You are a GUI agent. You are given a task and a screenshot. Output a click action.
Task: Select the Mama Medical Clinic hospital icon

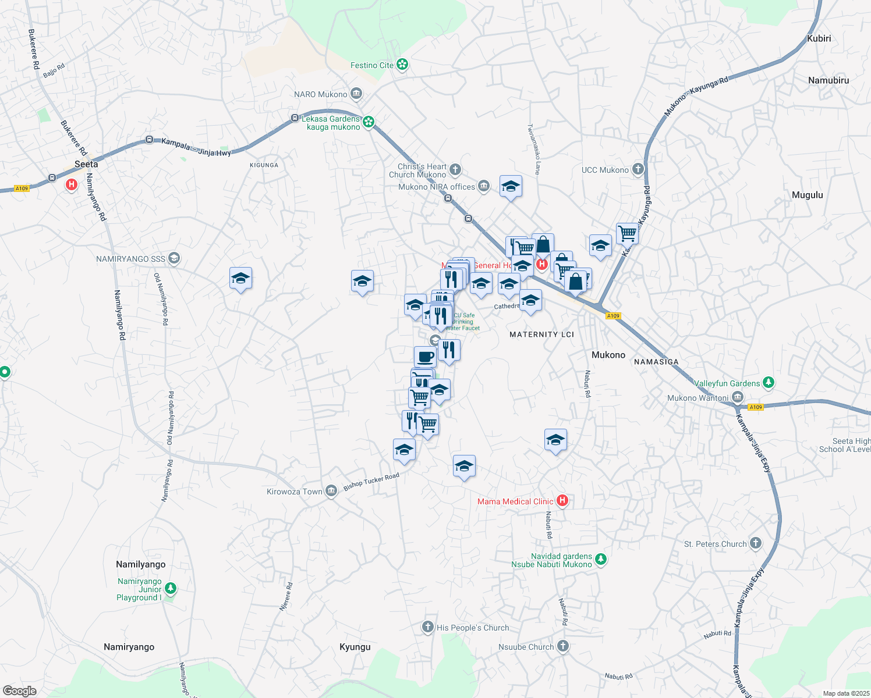[562, 500]
